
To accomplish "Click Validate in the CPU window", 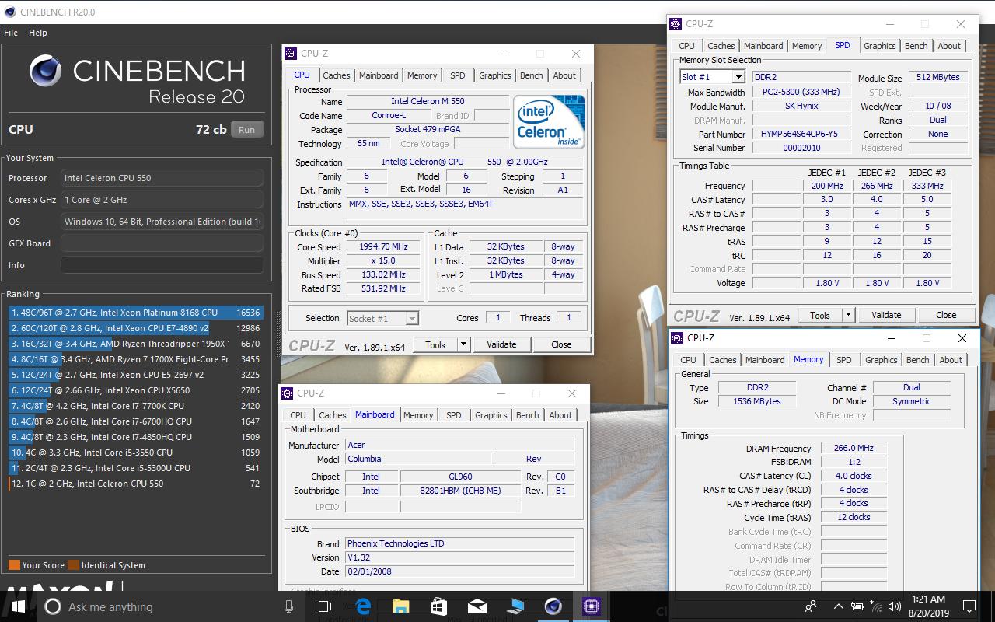I will pos(501,344).
